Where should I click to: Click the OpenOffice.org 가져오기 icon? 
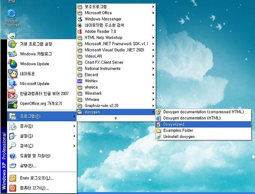pos(12,104)
